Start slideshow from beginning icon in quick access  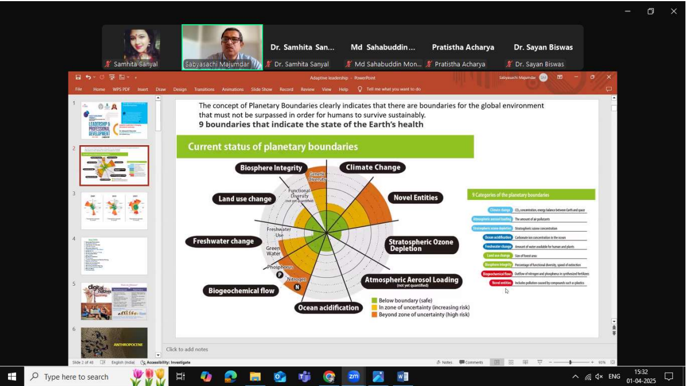pyautogui.click(x=112, y=77)
